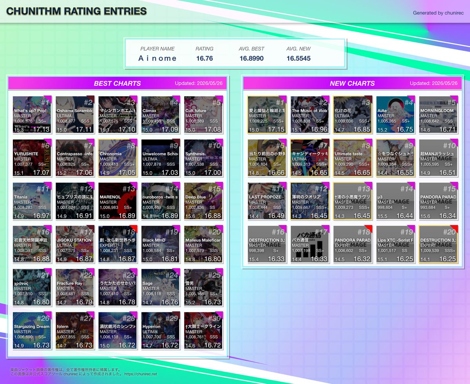
Task: Open the Black MInD chart card
Action: click(161, 244)
